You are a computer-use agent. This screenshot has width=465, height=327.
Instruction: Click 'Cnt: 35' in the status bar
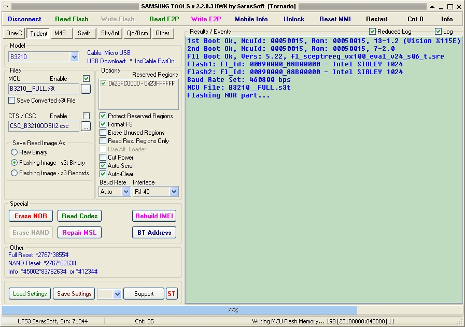click(x=144, y=321)
